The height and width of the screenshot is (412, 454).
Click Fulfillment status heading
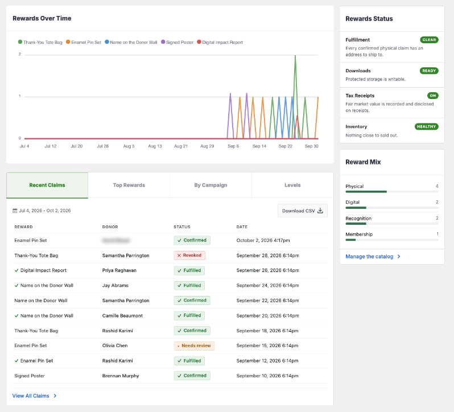[x=358, y=40]
